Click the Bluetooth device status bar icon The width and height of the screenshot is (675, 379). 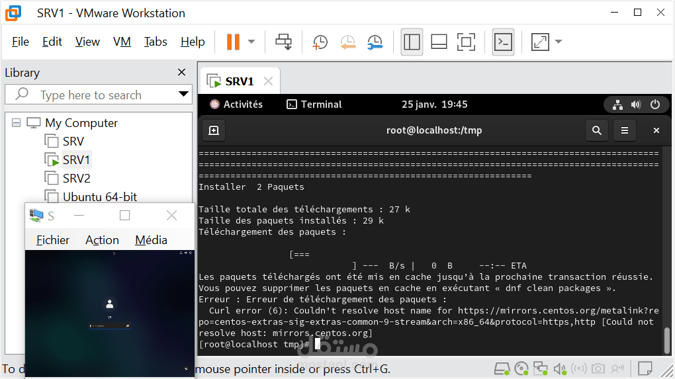pyautogui.click(x=579, y=368)
